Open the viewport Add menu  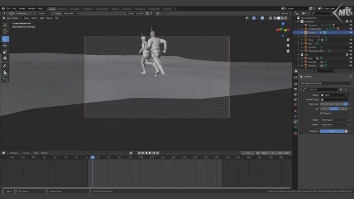[x=42, y=18]
